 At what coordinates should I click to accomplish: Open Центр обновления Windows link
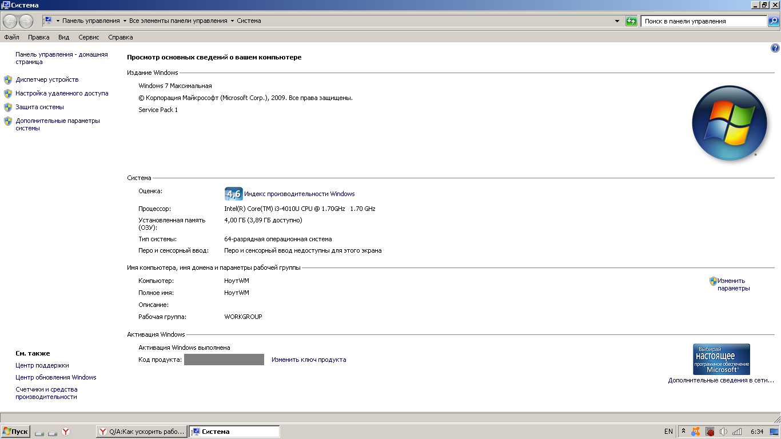(56, 377)
